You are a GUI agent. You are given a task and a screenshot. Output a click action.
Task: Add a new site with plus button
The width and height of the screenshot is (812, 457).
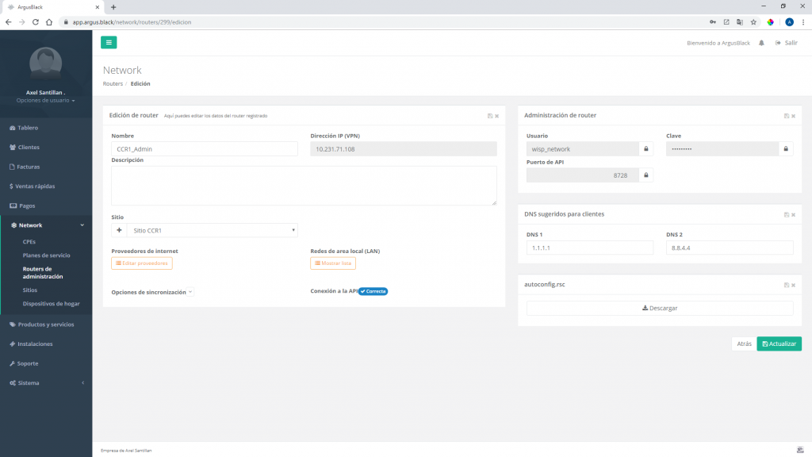pos(119,231)
